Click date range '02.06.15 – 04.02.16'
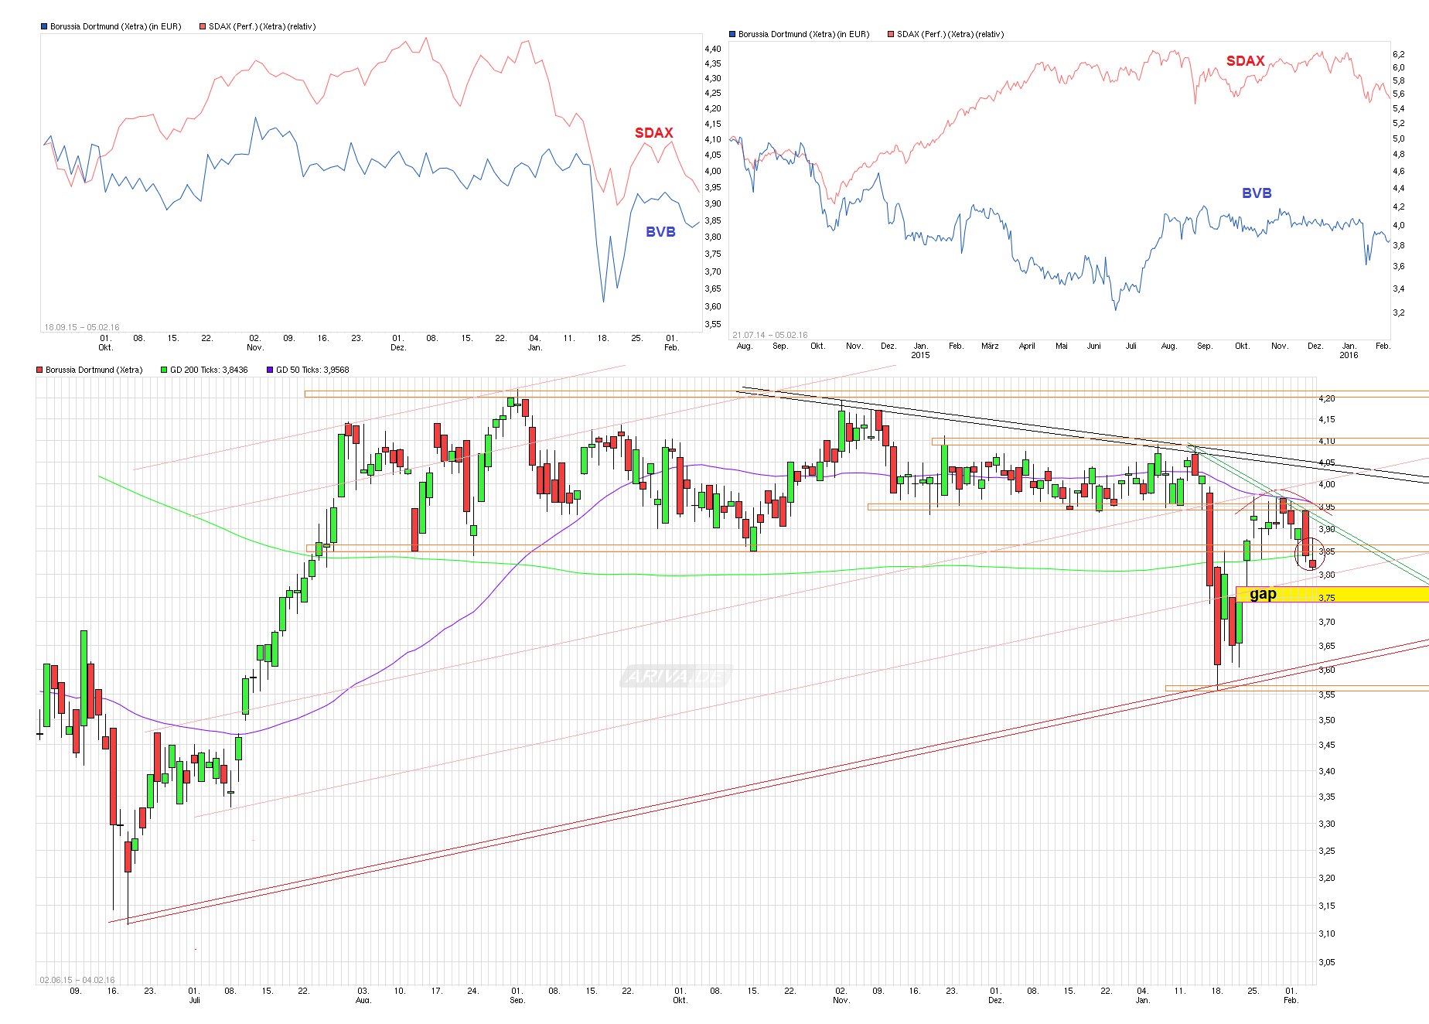 (77, 980)
